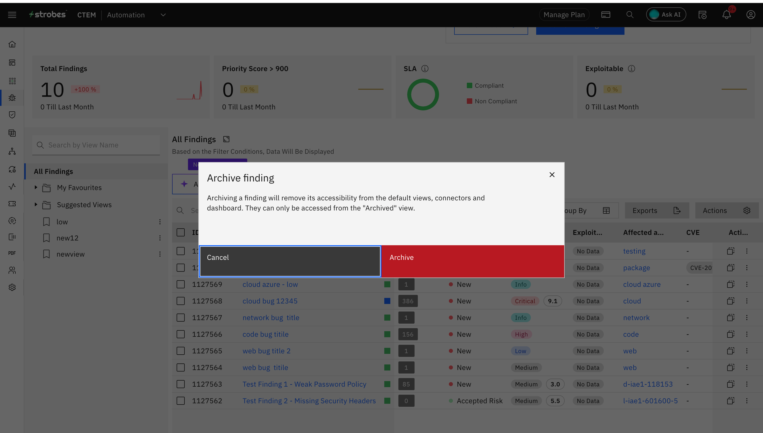
Task: Cancel the archive finding dialog
Action: [290, 261]
